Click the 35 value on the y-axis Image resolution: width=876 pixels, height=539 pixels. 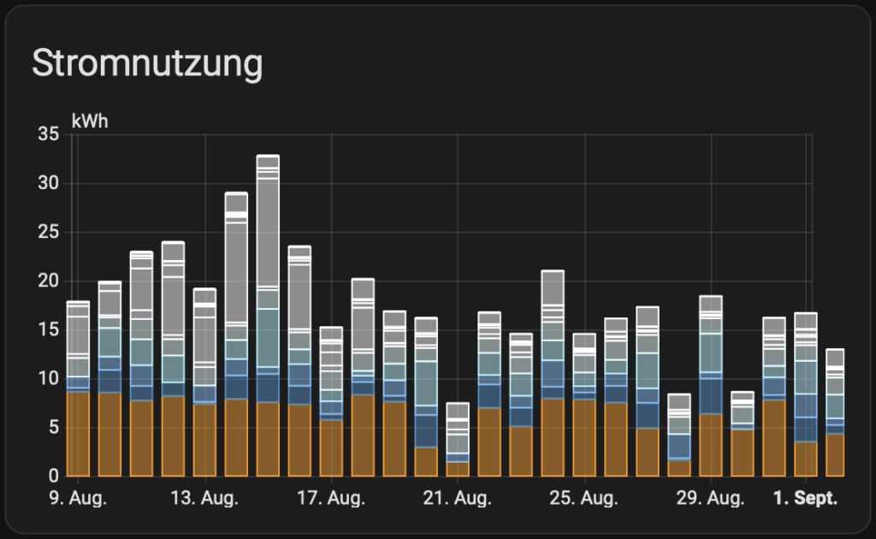[49, 134]
